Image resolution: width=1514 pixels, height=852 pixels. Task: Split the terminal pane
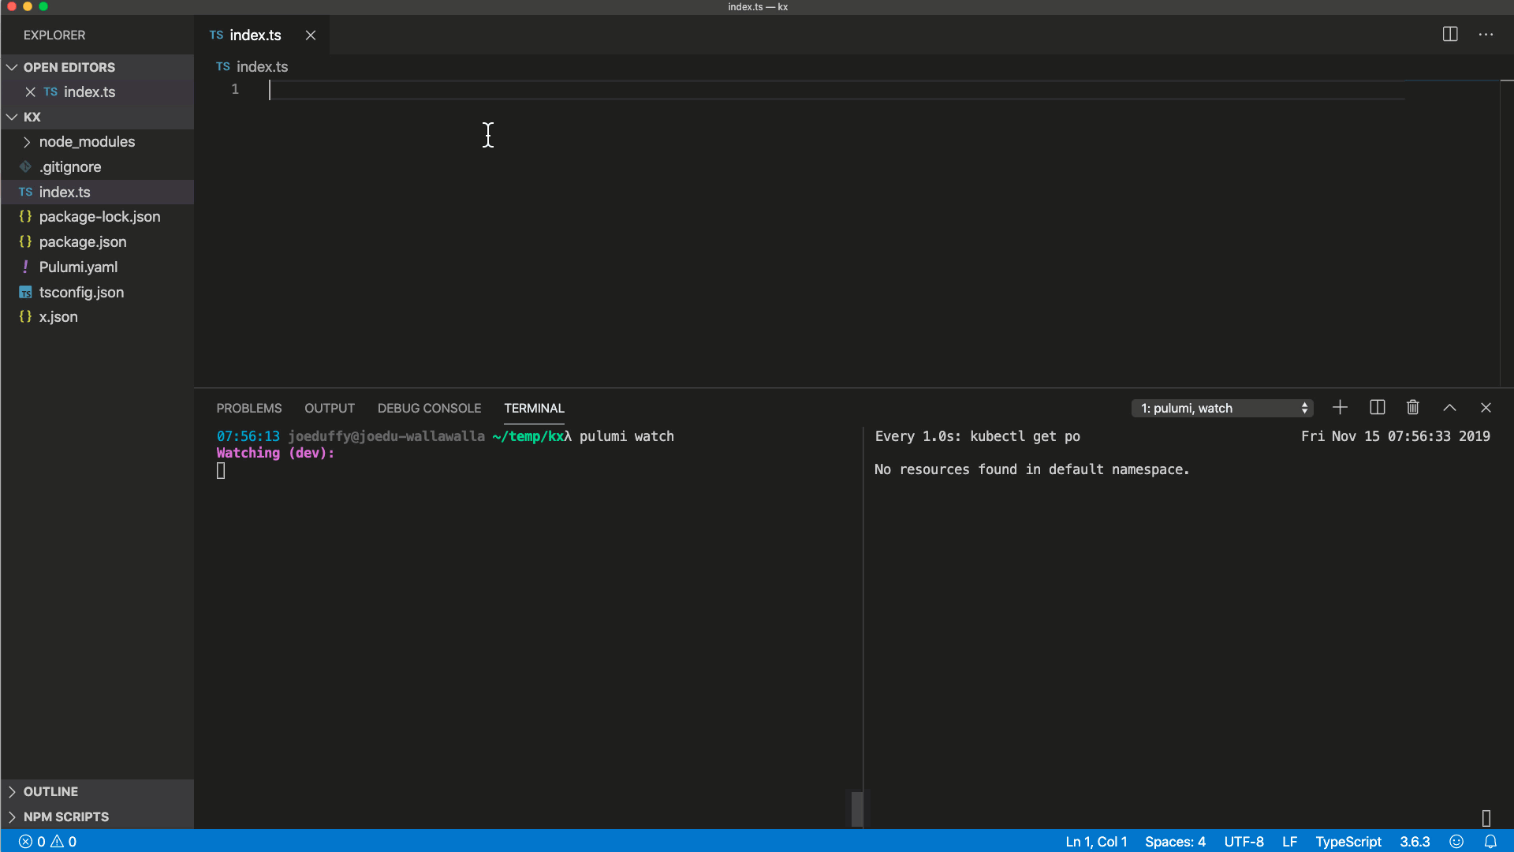(1377, 408)
